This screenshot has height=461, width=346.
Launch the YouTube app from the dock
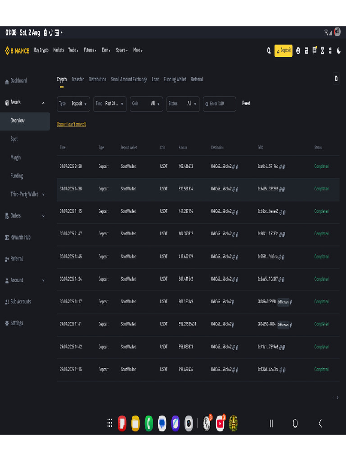(x=220, y=423)
